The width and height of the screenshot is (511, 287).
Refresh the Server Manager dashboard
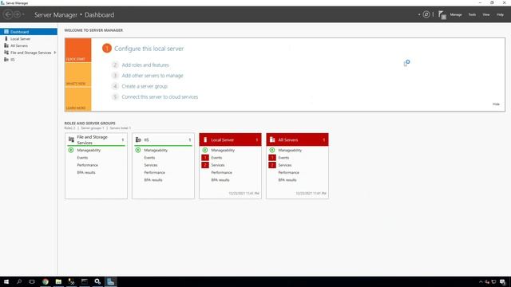426,14
